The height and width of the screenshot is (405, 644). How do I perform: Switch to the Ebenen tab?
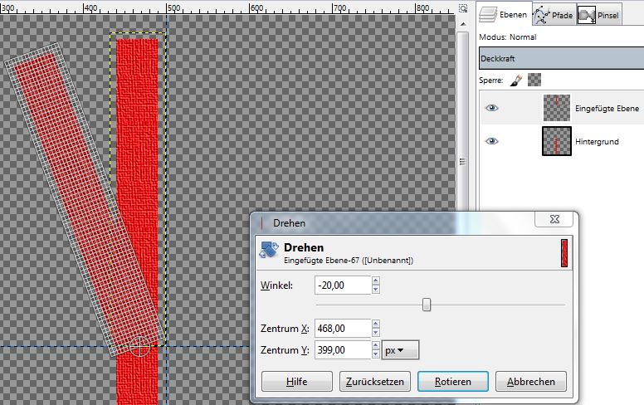coord(502,14)
